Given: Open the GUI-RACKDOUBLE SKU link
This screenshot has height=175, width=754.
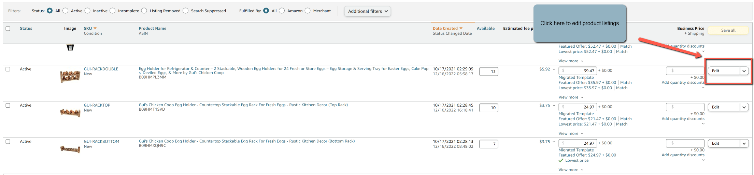Looking at the screenshot, I should [x=101, y=69].
